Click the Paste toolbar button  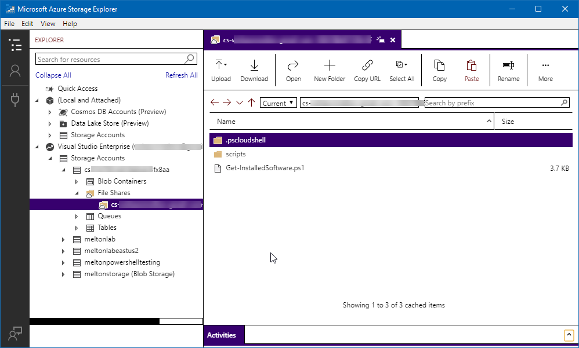pos(471,65)
